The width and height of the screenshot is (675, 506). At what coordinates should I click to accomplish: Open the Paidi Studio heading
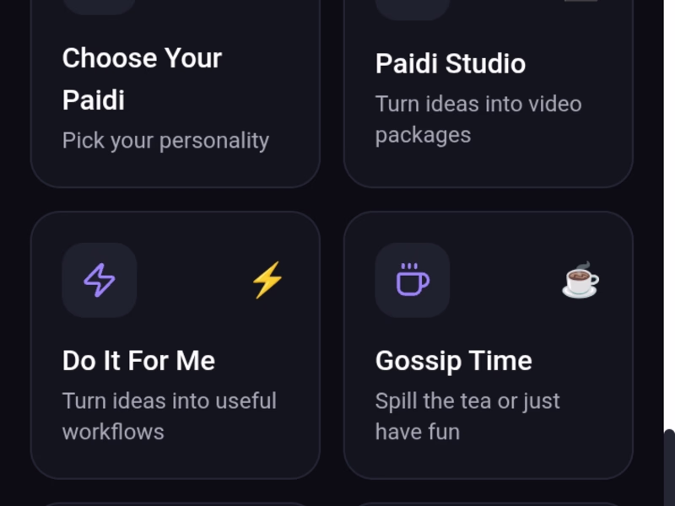click(x=451, y=64)
